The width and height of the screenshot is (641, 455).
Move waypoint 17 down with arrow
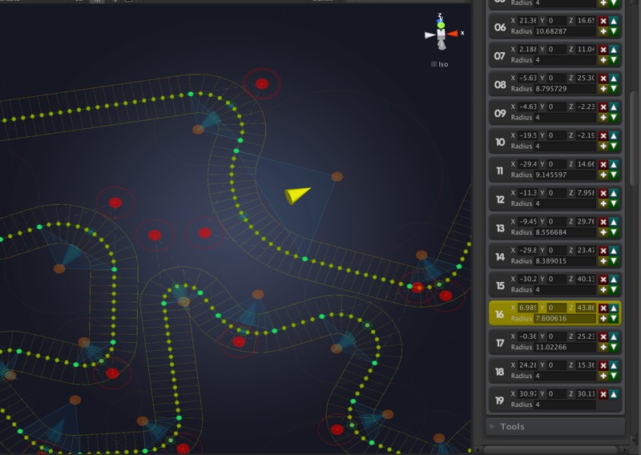tap(614, 348)
